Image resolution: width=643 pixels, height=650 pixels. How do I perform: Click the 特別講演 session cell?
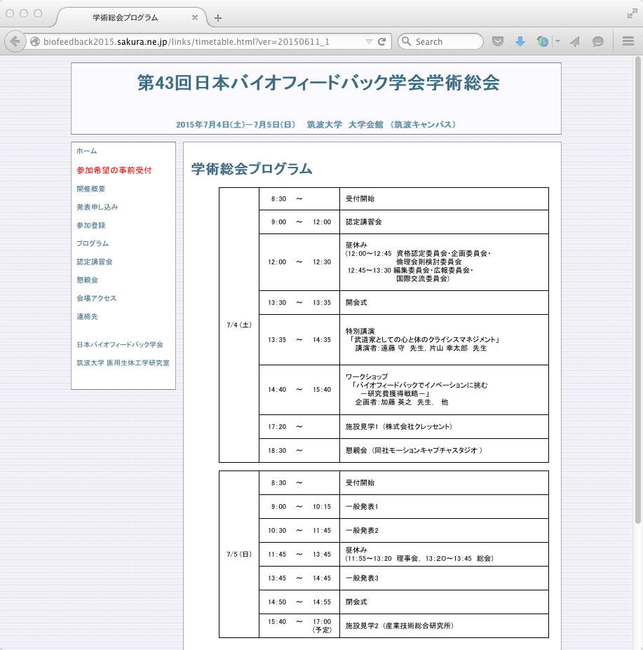point(444,340)
